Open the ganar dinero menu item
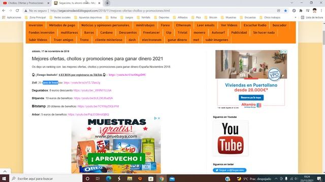Screen dimensions: 325x182 [177, 40]
